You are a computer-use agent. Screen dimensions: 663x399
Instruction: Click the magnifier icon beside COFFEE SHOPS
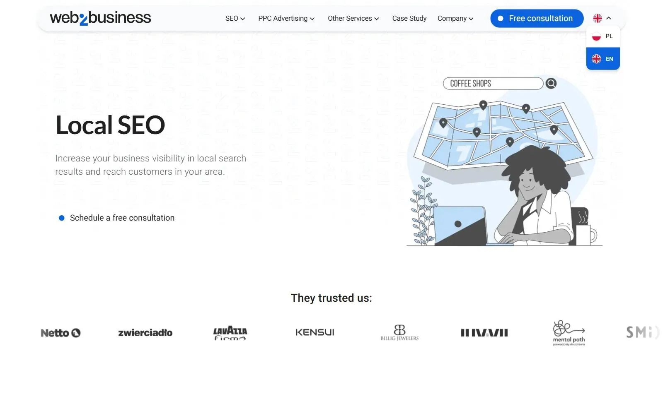tap(551, 84)
